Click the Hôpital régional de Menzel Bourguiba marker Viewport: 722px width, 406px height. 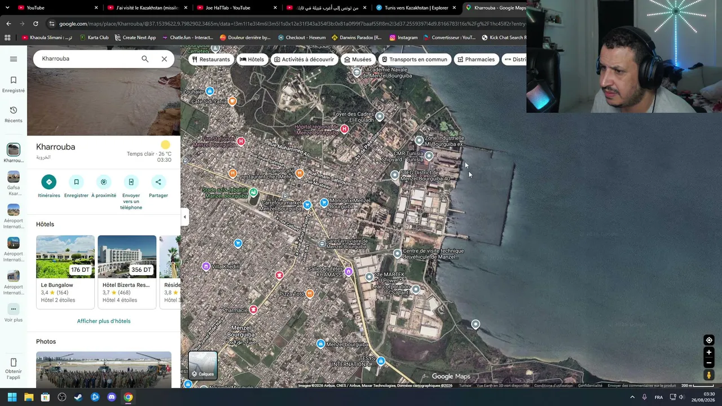point(344,129)
